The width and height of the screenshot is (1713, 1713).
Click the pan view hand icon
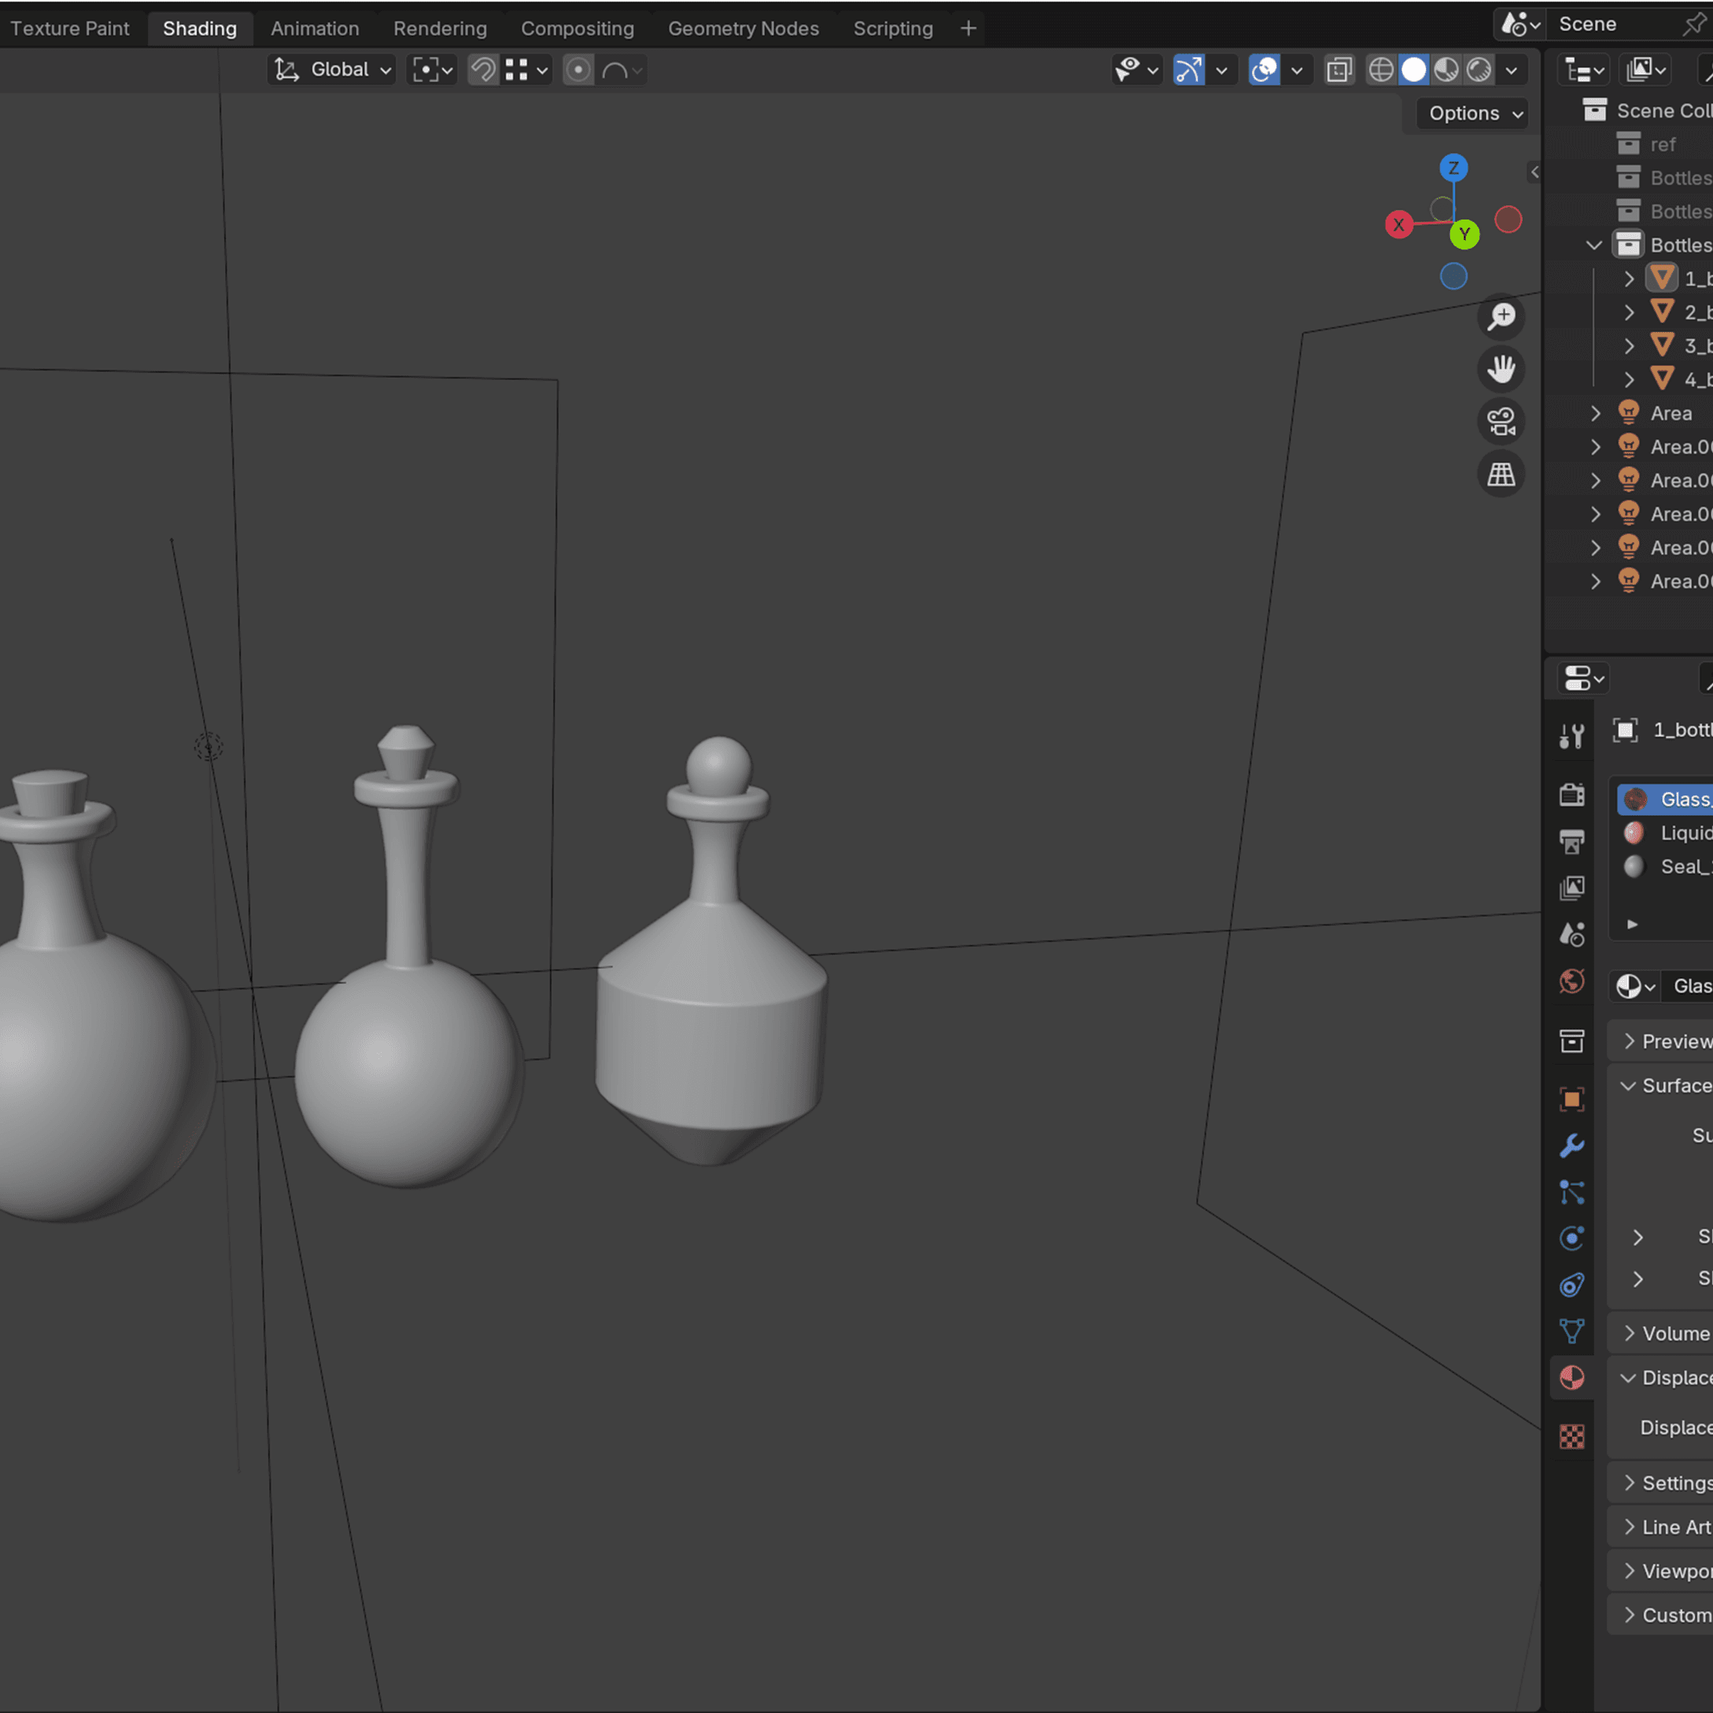pyautogui.click(x=1501, y=369)
